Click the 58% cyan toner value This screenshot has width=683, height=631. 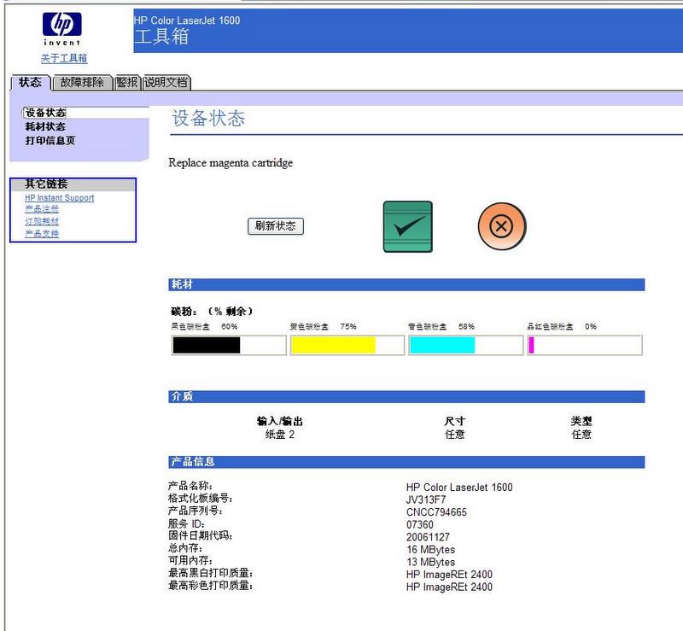click(466, 326)
